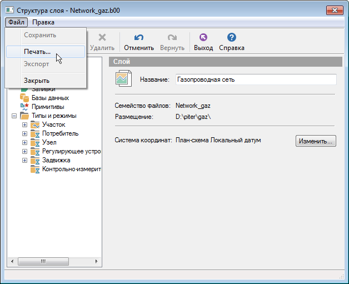Close the Структура слоя window
349x284 pixels.
(335, 10)
